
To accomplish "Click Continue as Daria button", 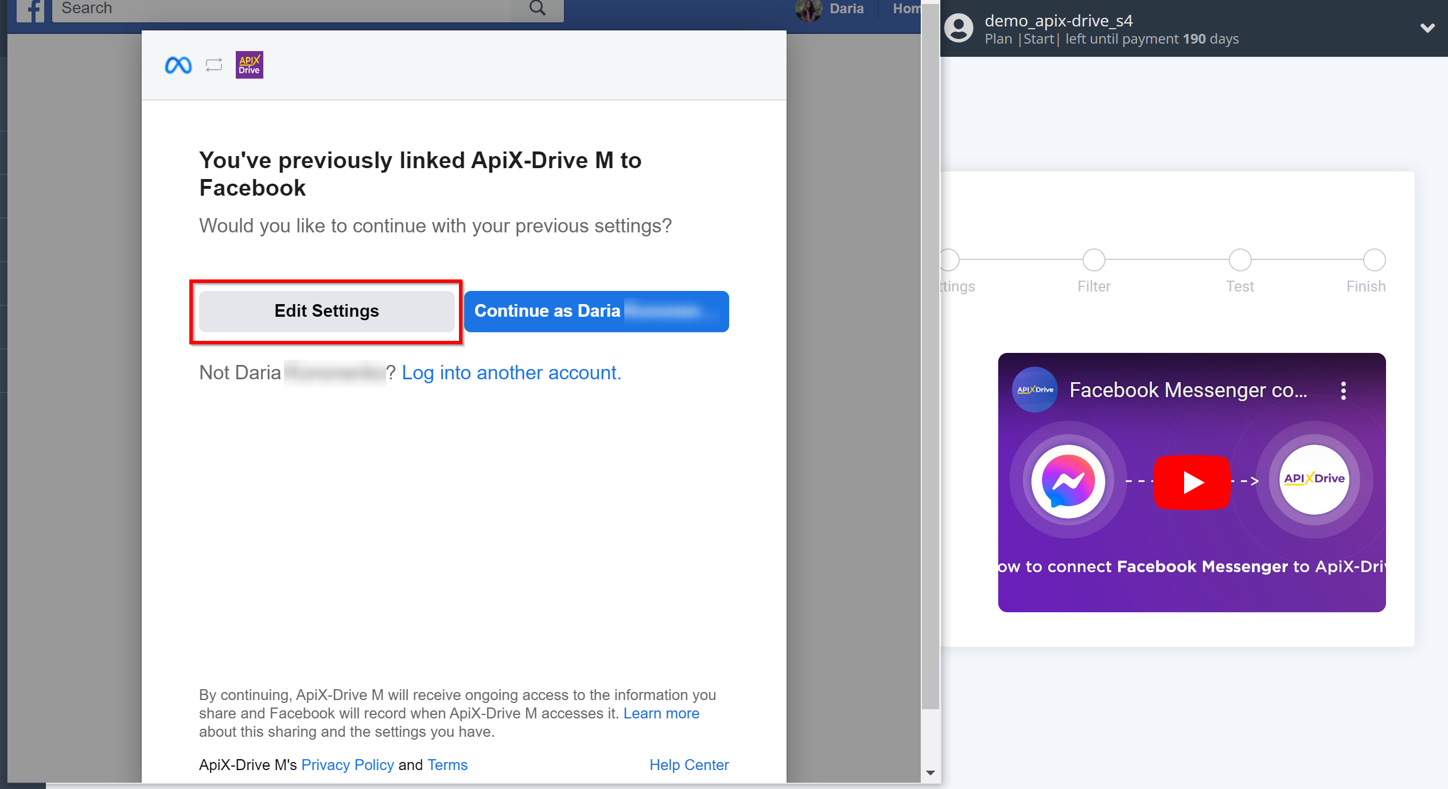I will click(x=596, y=311).
